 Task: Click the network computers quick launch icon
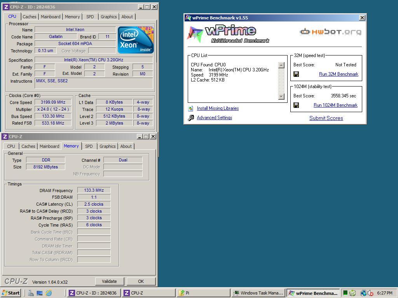tap(31, 293)
